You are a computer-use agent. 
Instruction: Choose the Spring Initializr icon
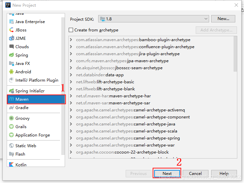pyautogui.click(x=11, y=91)
